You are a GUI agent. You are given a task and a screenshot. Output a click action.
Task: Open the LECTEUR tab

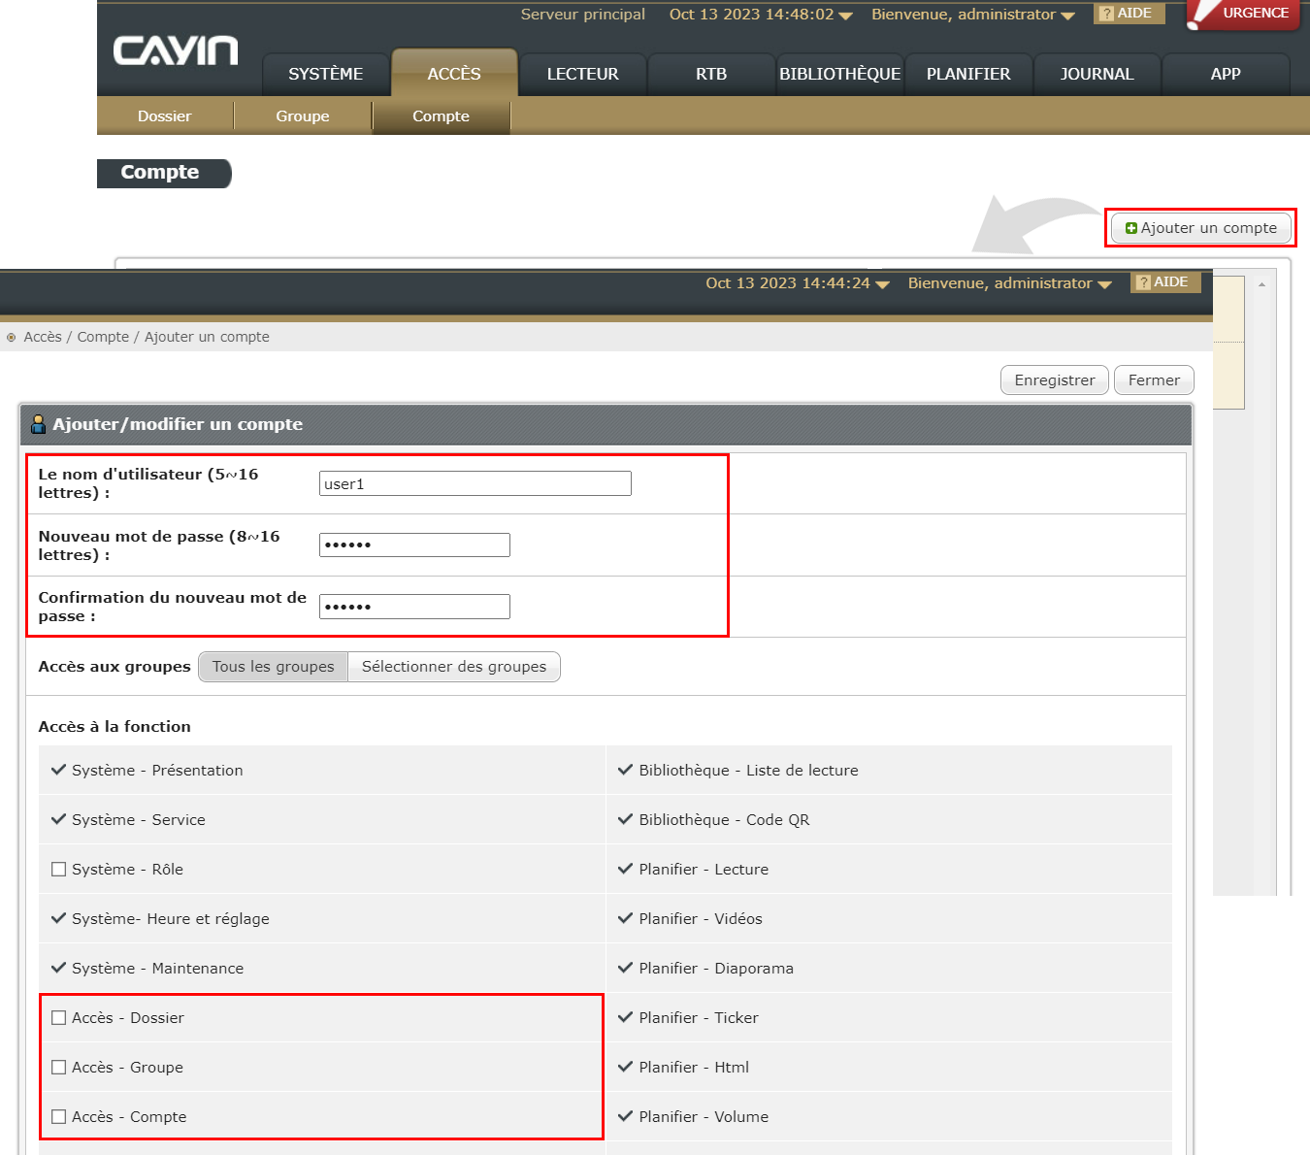(582, 74)
